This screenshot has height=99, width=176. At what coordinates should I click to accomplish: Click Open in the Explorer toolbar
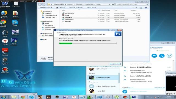click(61, 8)
